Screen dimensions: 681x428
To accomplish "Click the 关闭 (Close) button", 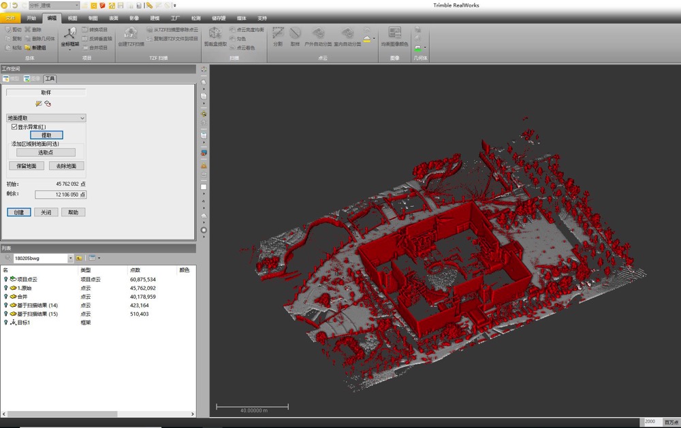I will click(x=46, y=212).
